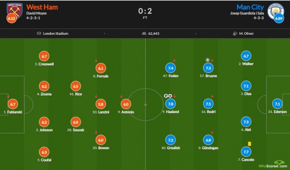Screen dimensions: 290x170
Task: Open Ederson's 7.1 player marker
Action: [x=277, y=104]
